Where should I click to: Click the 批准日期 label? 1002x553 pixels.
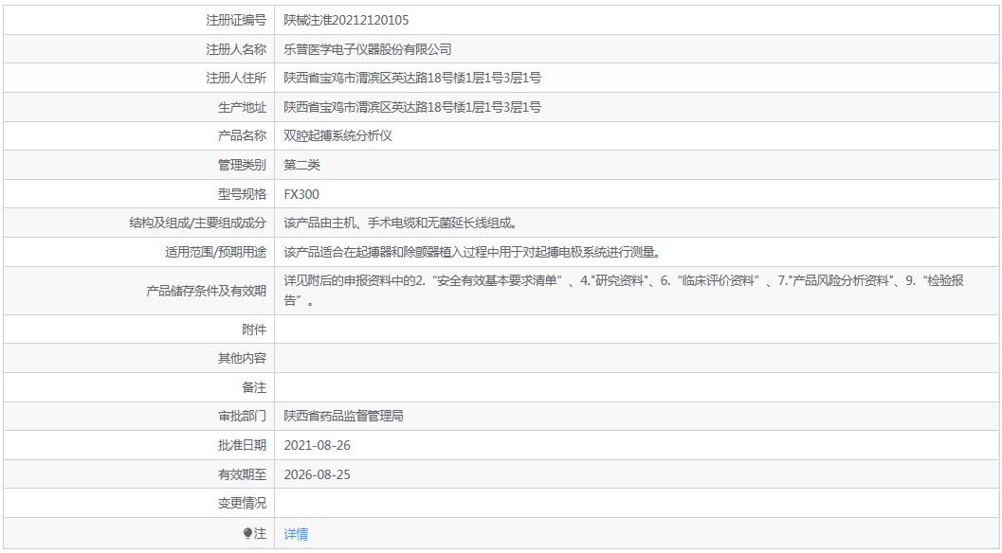click(x=242, y=446)
